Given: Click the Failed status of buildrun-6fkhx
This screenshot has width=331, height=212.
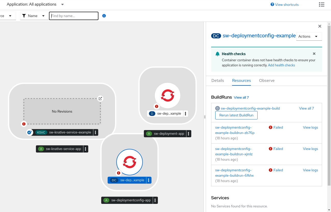Looking at the screenshot, I should tap(276, 170).
